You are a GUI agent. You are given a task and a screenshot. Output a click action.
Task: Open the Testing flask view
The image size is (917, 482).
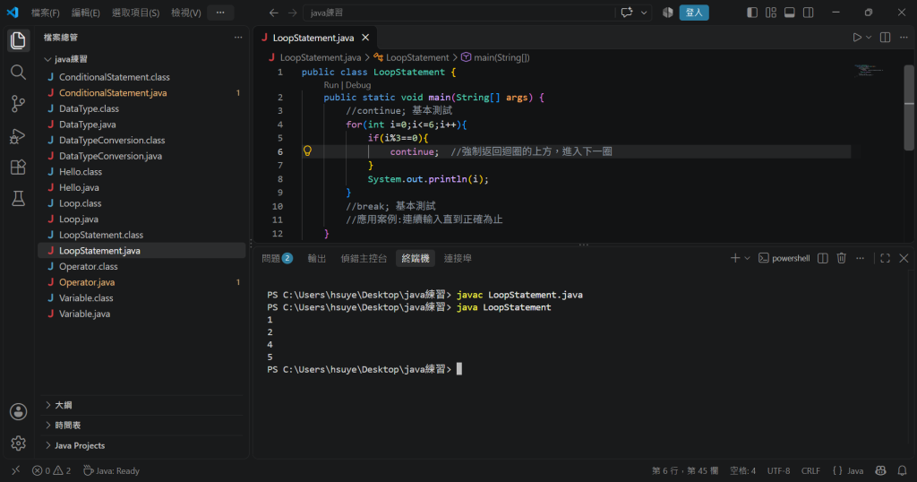[18, 199]
